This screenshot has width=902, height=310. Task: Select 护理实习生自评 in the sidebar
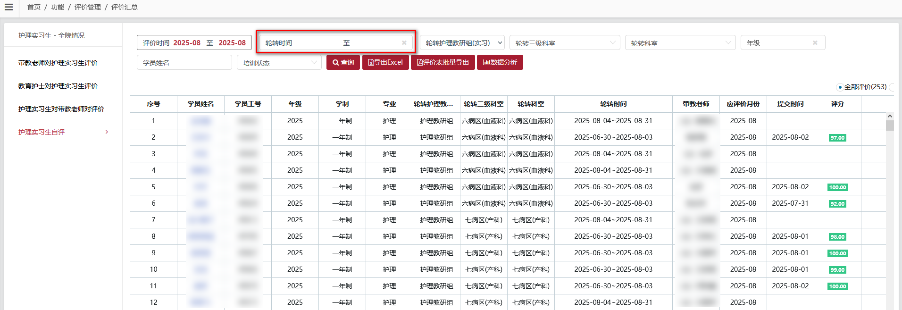point(42,132)
